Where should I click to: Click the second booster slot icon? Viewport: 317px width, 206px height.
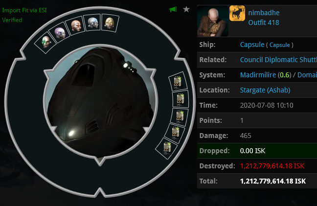coord(180,99)
